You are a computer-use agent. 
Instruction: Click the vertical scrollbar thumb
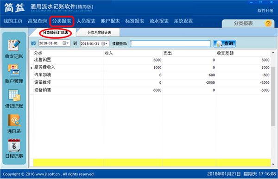point(273,96)
